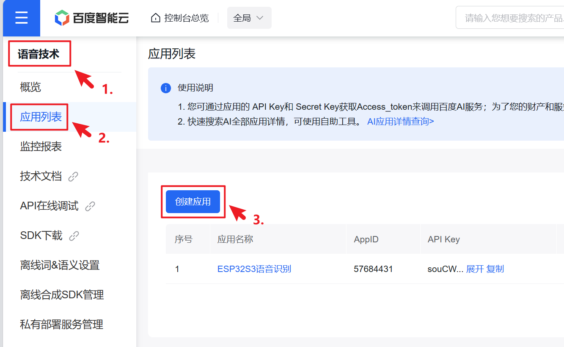Open the hamburger navigation menu
The width and height of the screenshot is (564, 347).
[21, 18]
